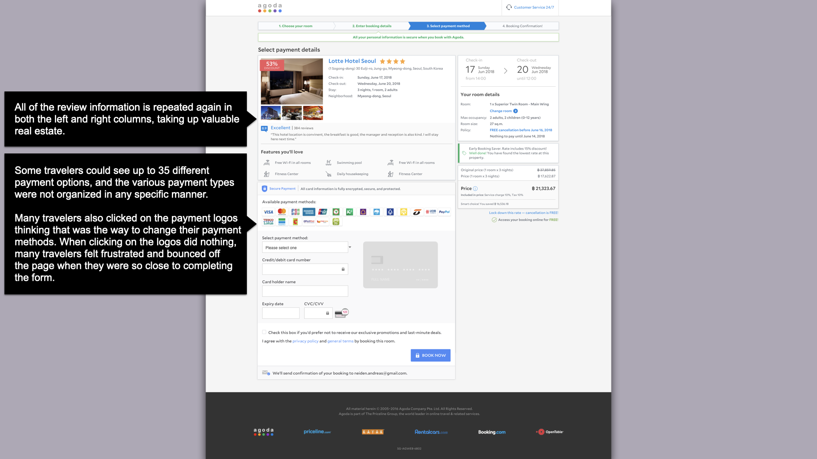Open the third small hotel thumbnail
817x459 pixels.
pos(313,113)
